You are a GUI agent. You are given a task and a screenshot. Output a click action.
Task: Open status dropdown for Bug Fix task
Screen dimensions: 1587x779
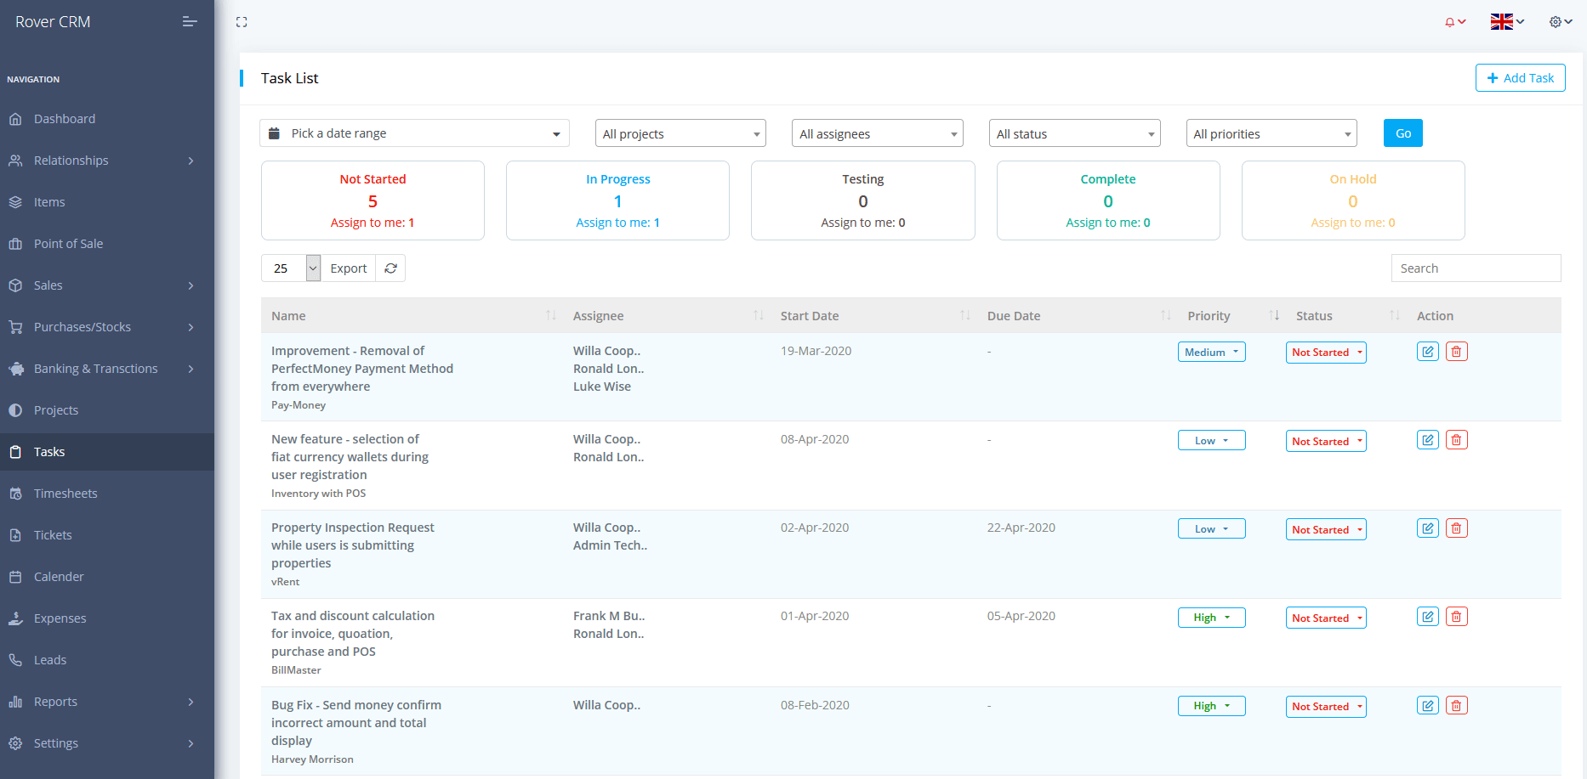pos(1325,706)
